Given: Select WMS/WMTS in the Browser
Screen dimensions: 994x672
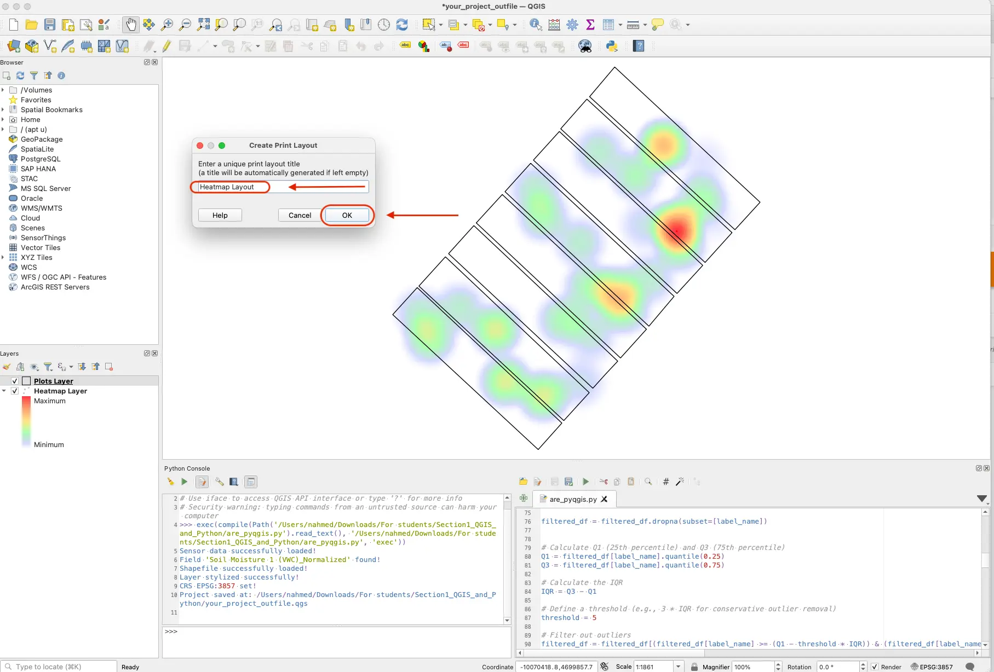Looking at the screenshot, I should point(42,208).
